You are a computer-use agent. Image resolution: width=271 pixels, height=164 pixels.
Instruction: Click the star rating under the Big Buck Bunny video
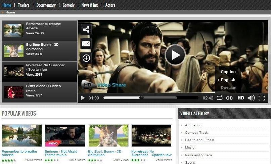[95, 160]
